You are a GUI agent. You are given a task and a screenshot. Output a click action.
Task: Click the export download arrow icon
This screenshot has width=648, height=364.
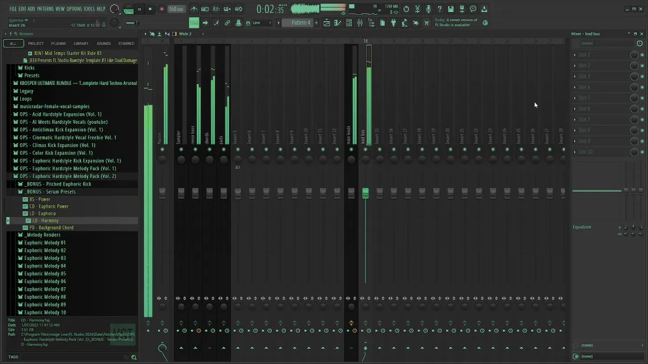click(x=484, y=9)
